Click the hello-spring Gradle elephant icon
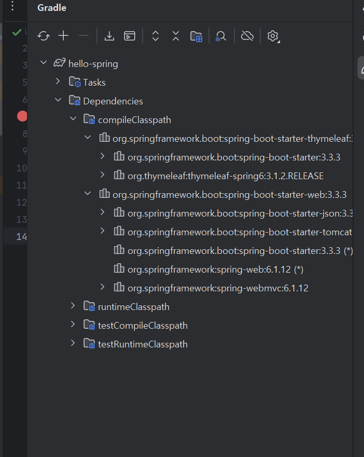Screen dimensions: 364x457 60,63
